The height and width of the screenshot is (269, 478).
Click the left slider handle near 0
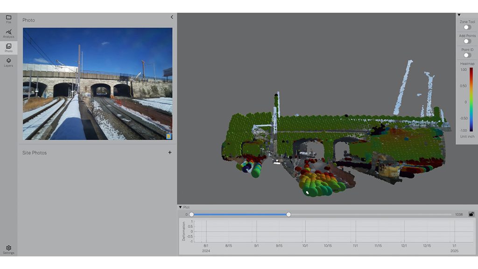coord(191,214)
